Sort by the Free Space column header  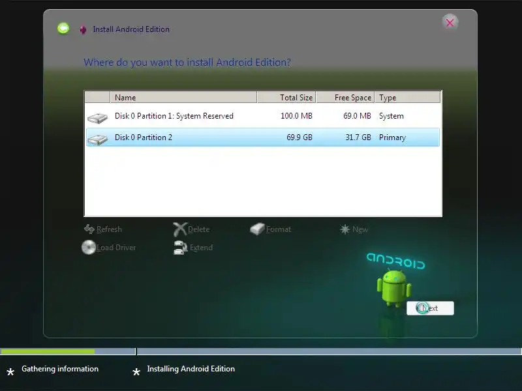345,97
